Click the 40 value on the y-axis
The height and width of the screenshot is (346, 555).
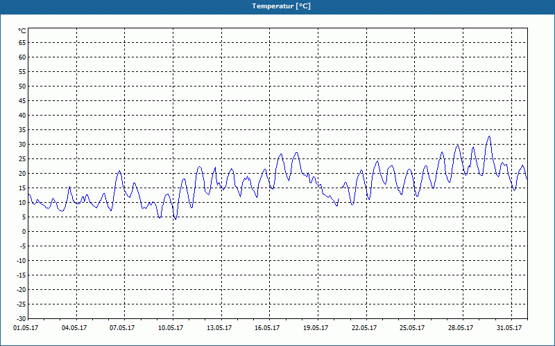pos(22,116)
